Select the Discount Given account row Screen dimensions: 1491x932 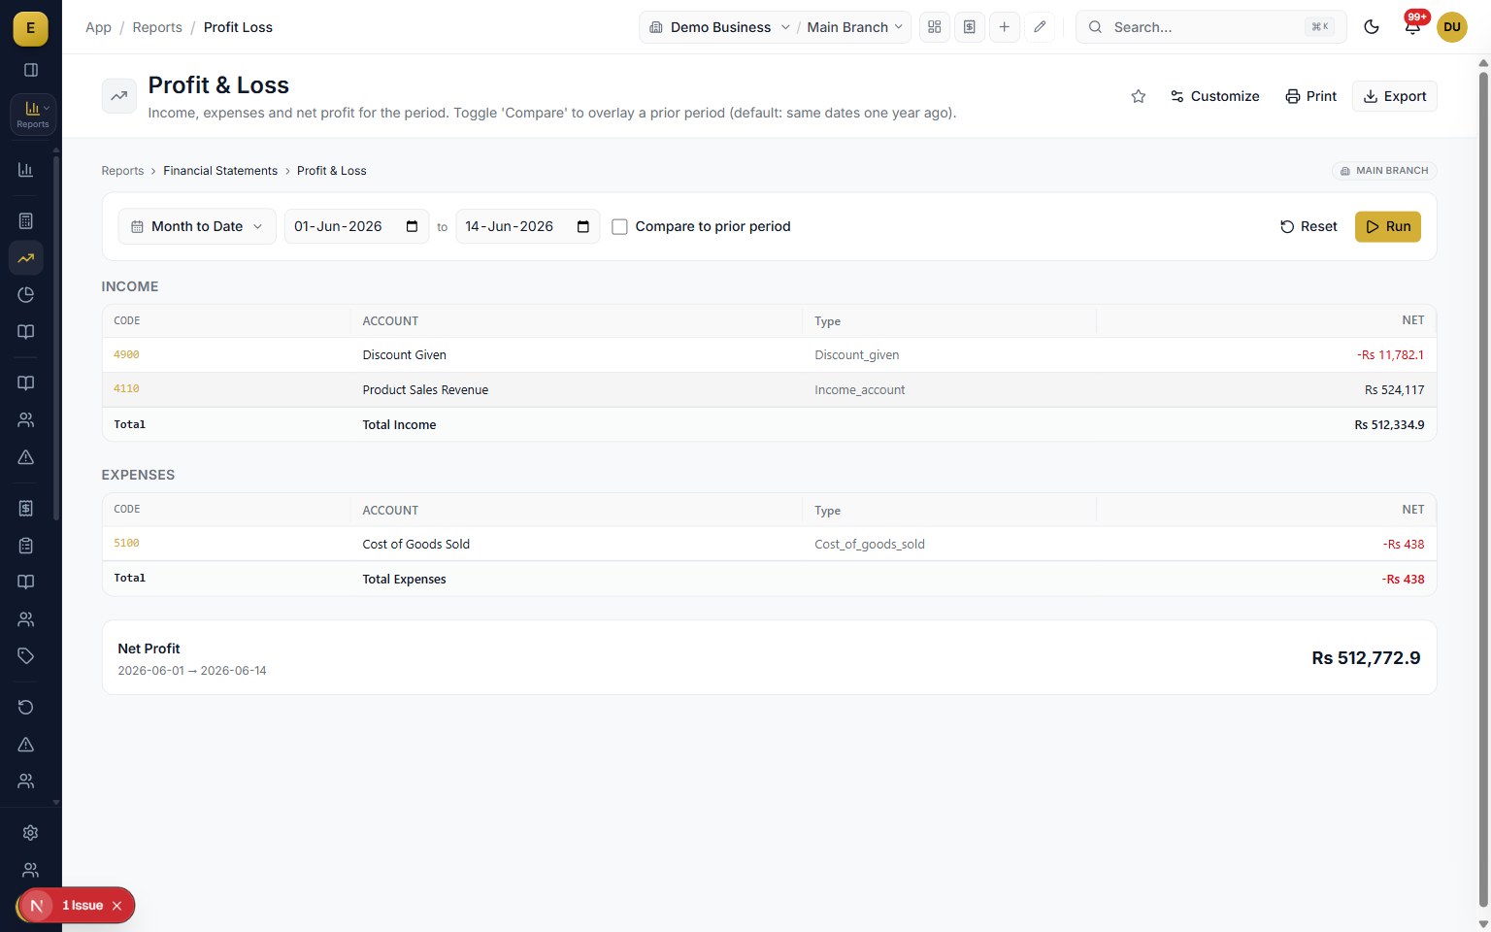769,355
